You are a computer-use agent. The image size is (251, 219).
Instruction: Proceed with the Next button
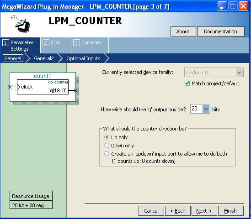click(x=204, y=211)
